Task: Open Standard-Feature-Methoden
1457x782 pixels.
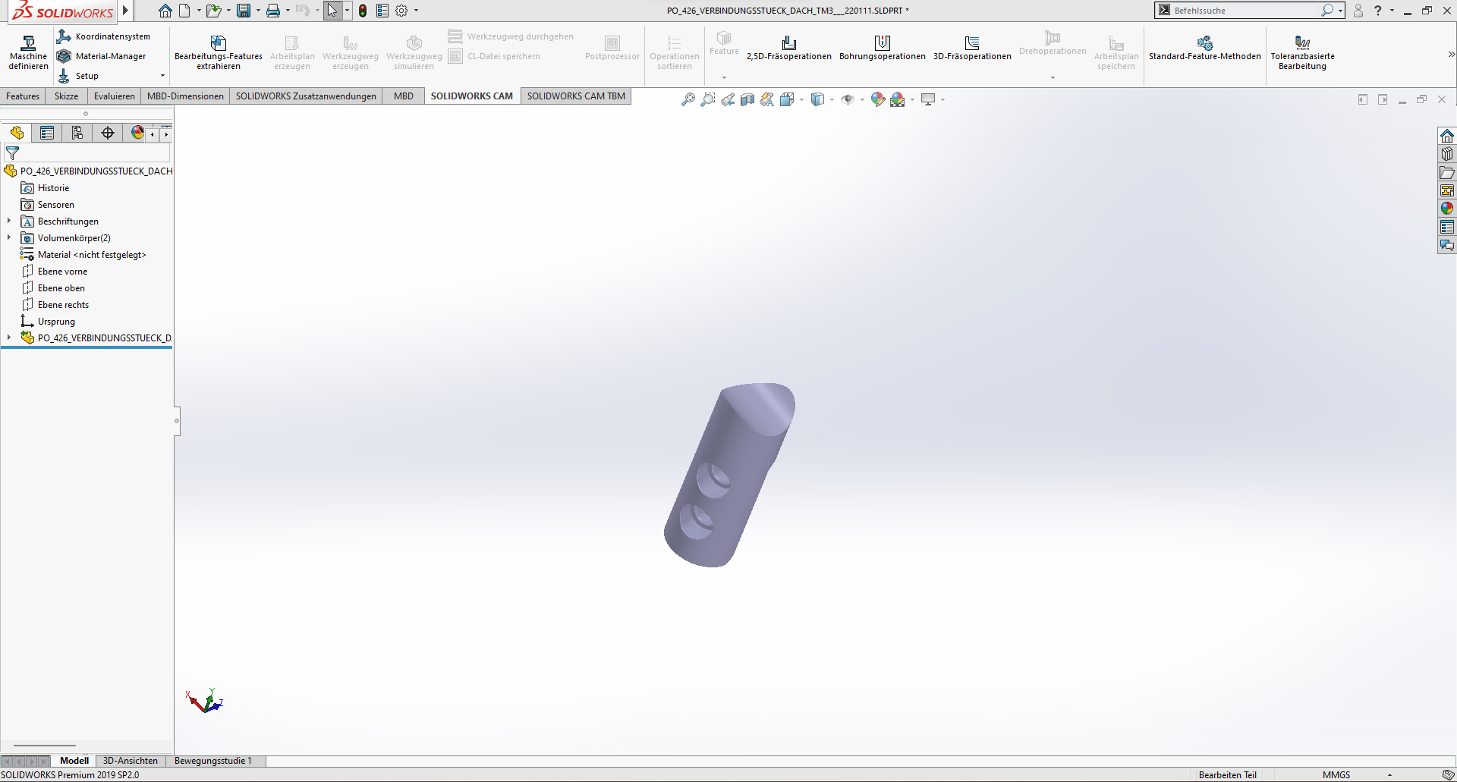Action: (1205, 48)
